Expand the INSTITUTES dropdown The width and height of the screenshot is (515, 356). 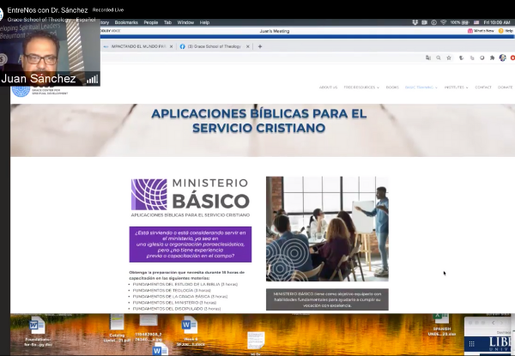pos(457,87)
